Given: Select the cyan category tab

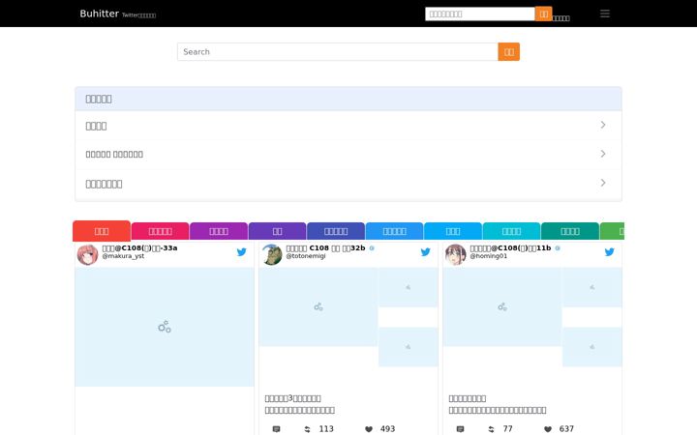Looking at the screenshot, I should tap(512, 231).
